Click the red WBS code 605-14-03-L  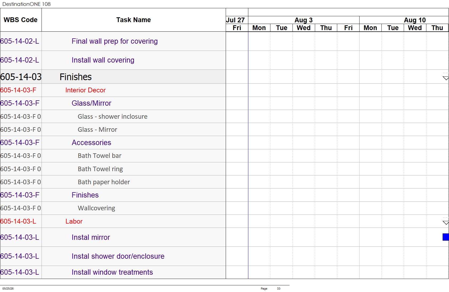(18, 221)
